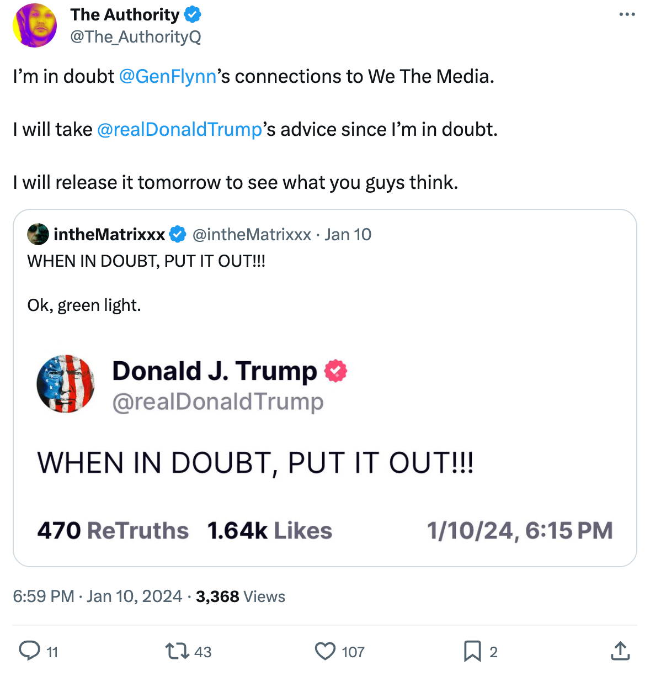Like the tweet with heart icon
This screenshot has width=650, height=676.
click(325, 651)
